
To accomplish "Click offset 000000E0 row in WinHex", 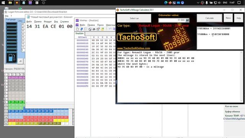I will pos(83,83).
